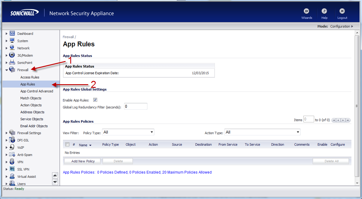Click the Comments column header
The width and height of the screenshot is (362, 199).
pos(302,144)
